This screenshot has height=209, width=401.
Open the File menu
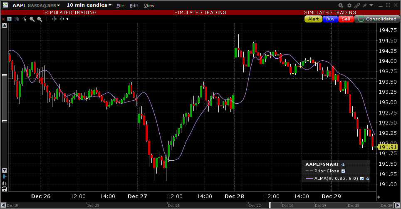point(120,6)
